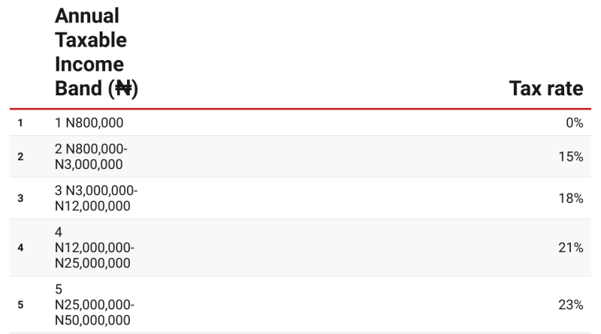The height and width of the screenshot is (334, 601).
Task: Select row number 4 index cell
Action: click(x=21, y=248)
